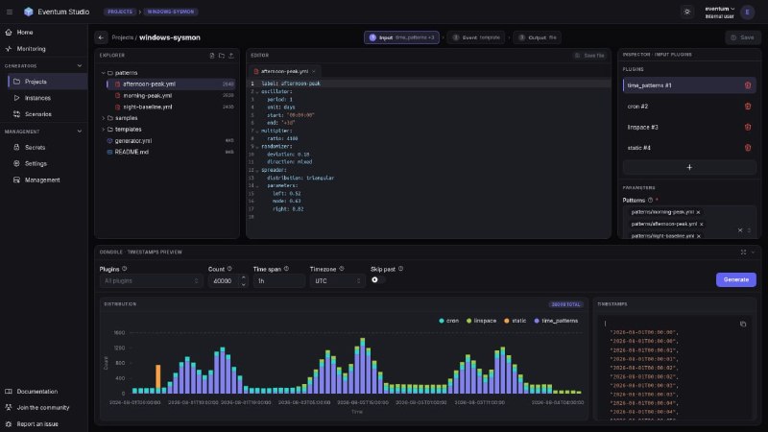Delete the cron #2 plugin
768x432 pixels.
pos(748,107)
